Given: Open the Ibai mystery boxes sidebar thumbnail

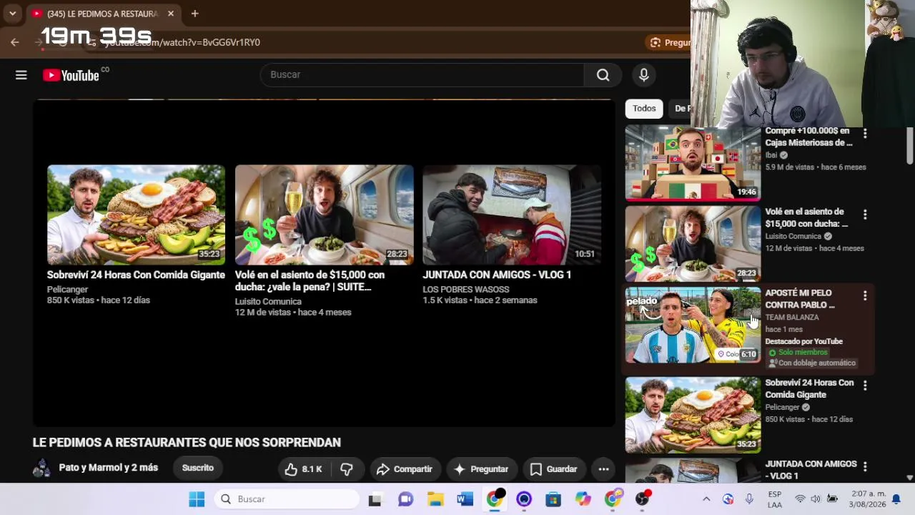Looking at the screenshot, I should point(693,163).
